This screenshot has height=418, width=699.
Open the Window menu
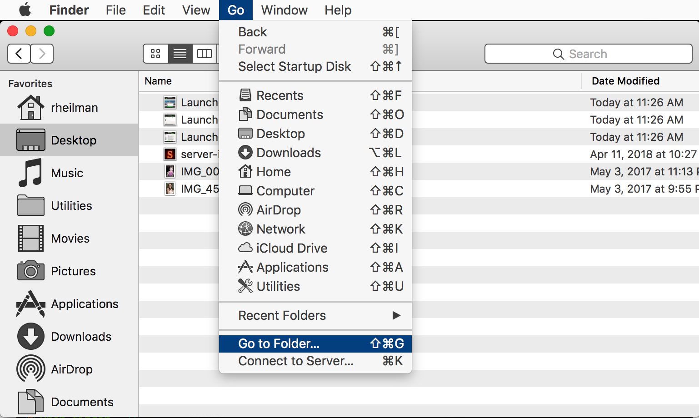pyautogui.click(x=285, y=10)
